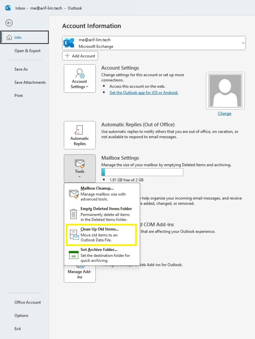Click the Tools envelope-broom icon
The image size is (255, 339).
click(80, 164)
